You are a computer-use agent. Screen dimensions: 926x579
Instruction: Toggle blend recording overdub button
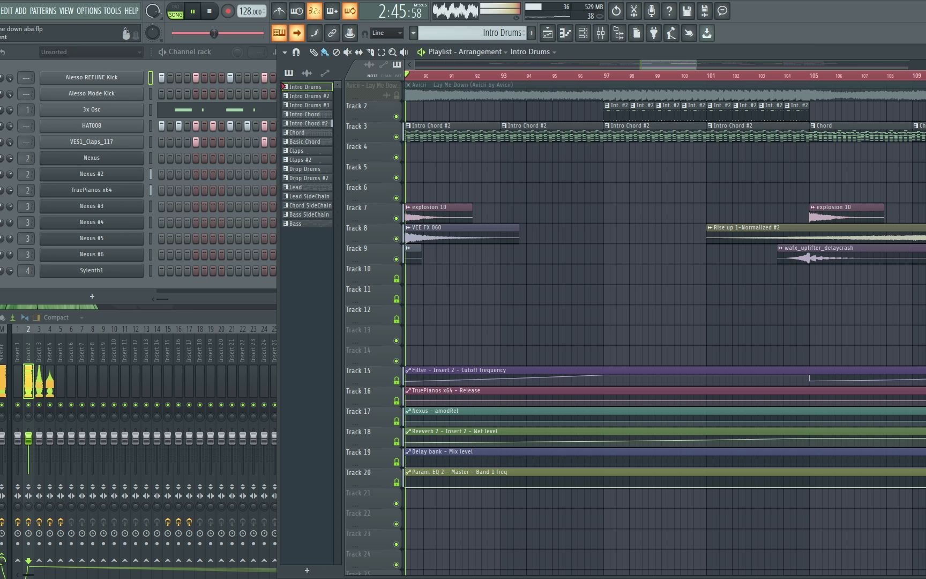332,11
